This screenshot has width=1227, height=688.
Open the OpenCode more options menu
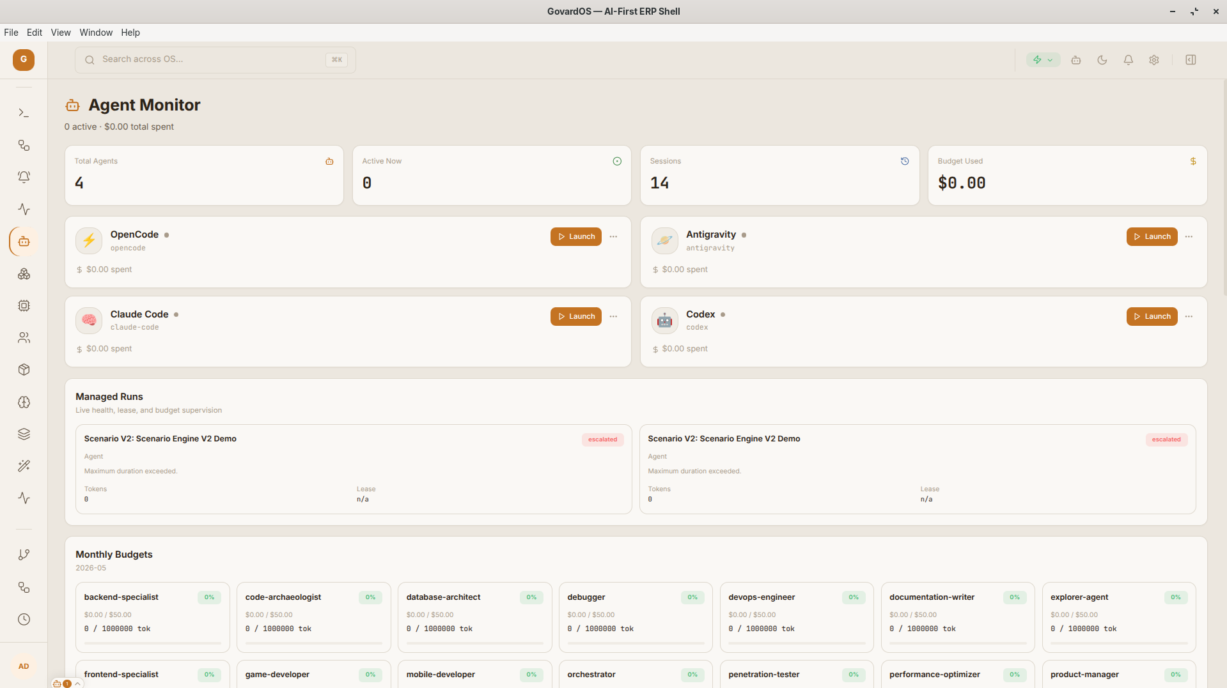click(613, 236)
